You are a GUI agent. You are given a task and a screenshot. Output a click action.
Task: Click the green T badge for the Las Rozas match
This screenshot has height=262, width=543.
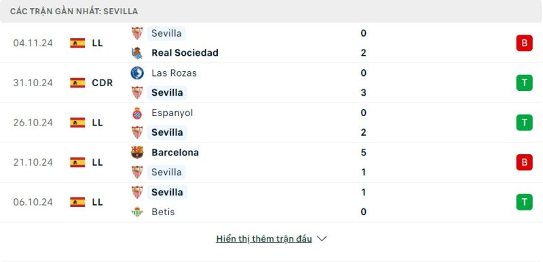click(x=524, y=83)
